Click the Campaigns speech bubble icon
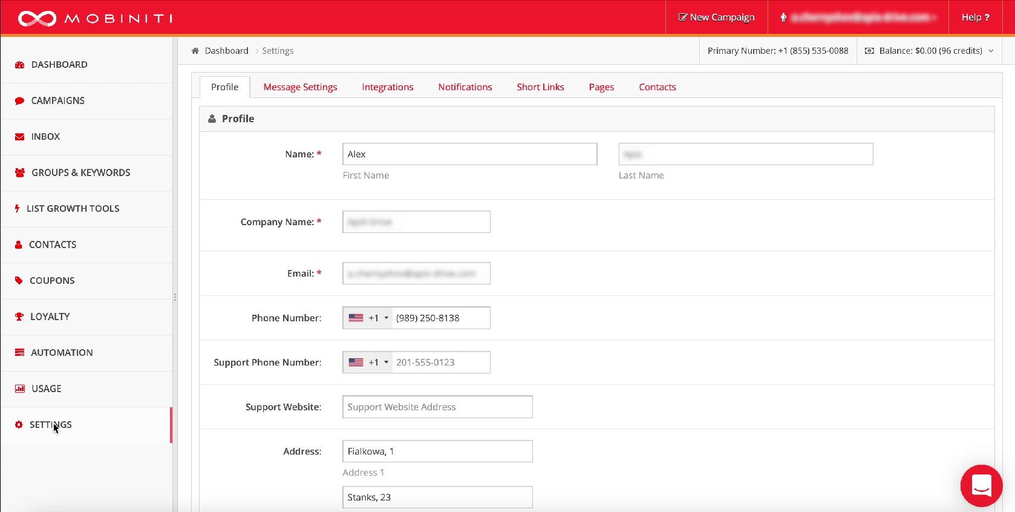 click(x=19, y=101)
